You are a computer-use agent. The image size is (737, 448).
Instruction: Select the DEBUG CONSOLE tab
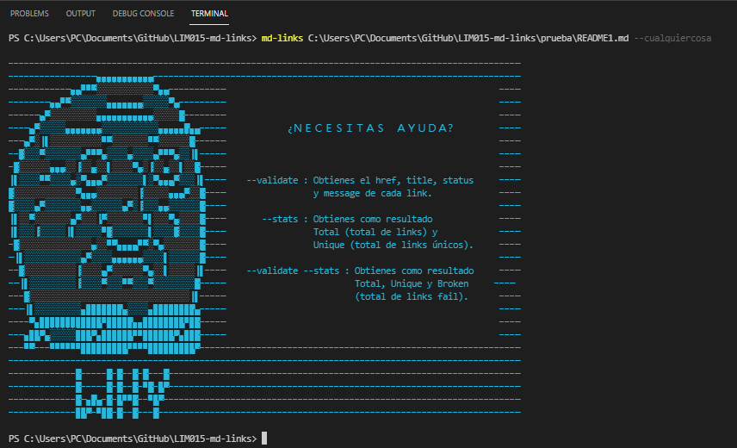(143, 13)
